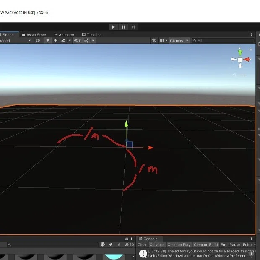Select the cyan material thumbnail

114,257
